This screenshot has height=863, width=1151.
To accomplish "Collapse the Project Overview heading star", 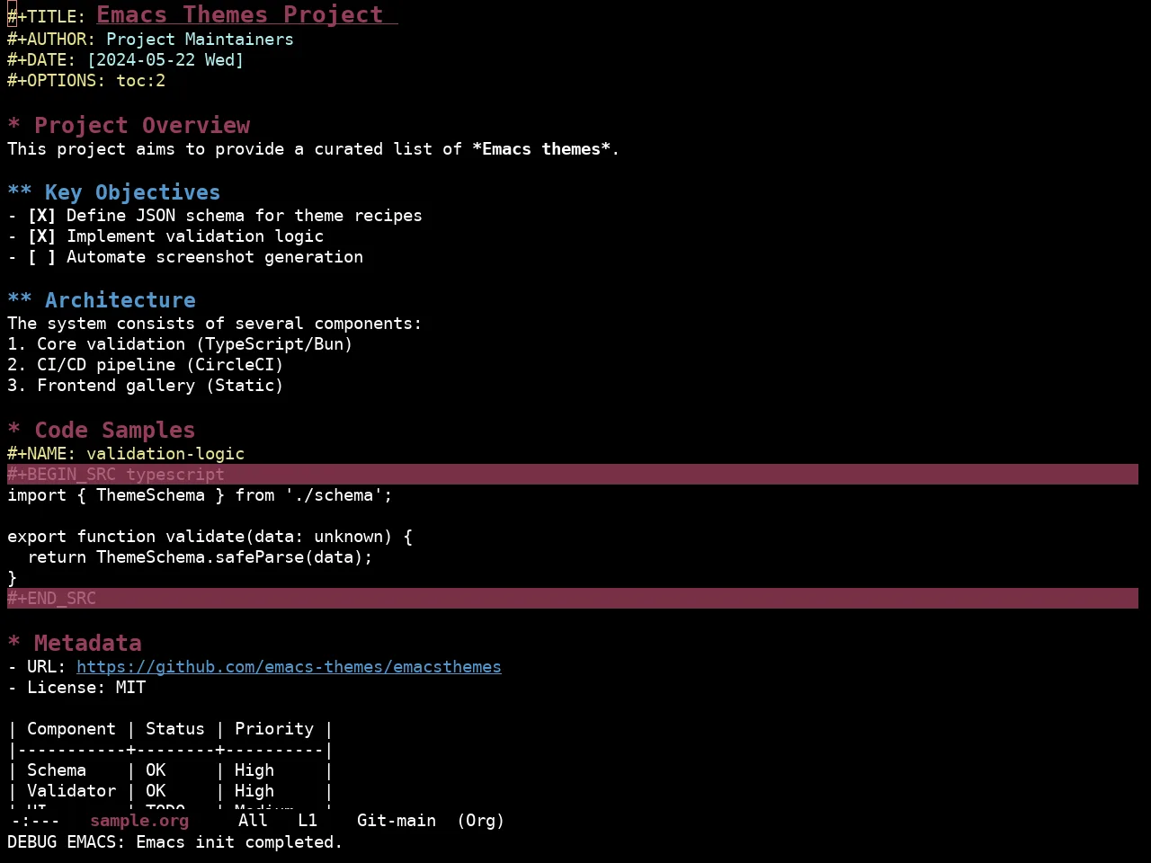I will [x=13, y=126].
